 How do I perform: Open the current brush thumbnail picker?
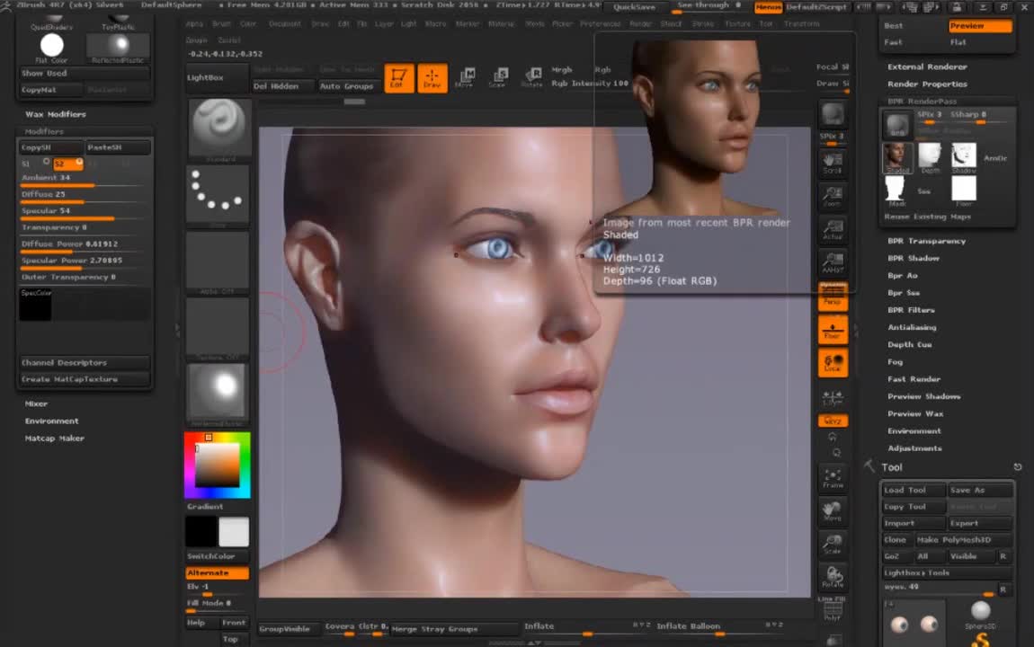click(x=218, y=129)
